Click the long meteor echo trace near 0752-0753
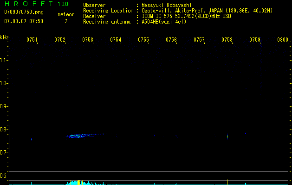 click(x=85, y=136)
